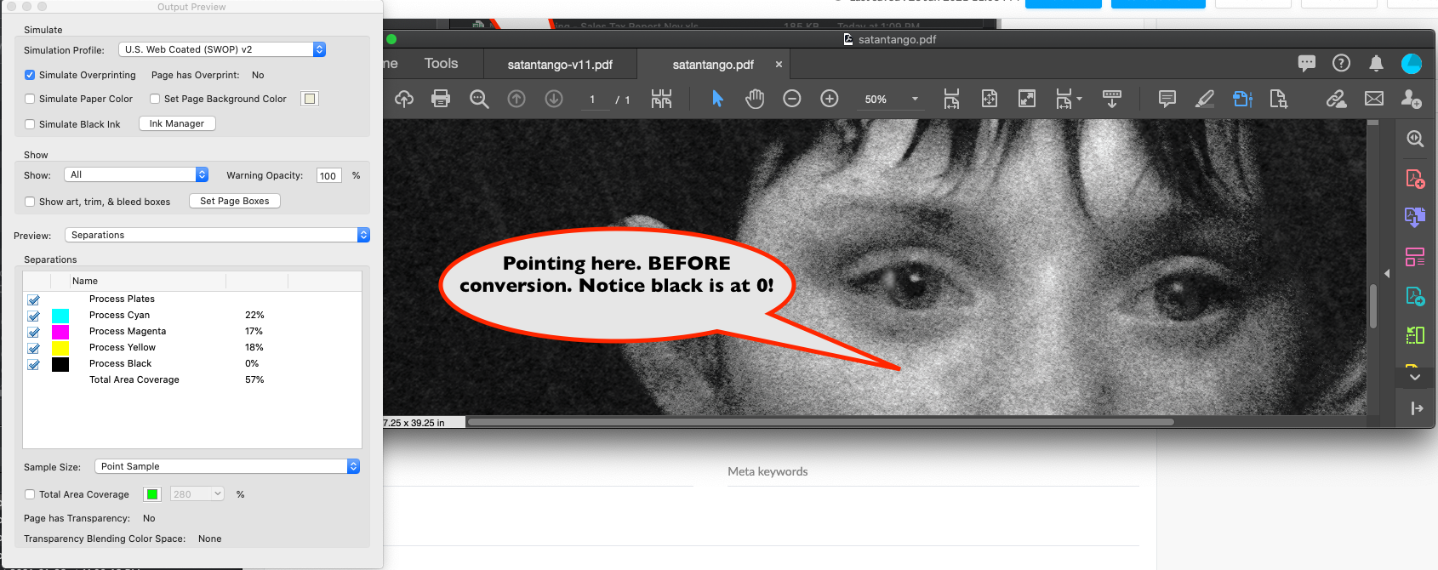
Task: Uncheck the Process Magenta plate checkbox
Action: pos(33,332)
